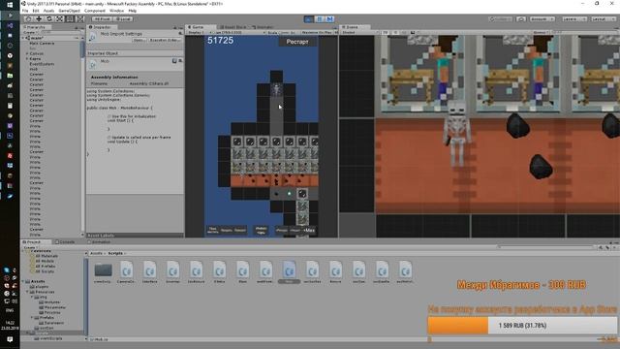Toggle the Pivot/Center handle button
This screenshot has height=349, width=620.
[102, 19]
